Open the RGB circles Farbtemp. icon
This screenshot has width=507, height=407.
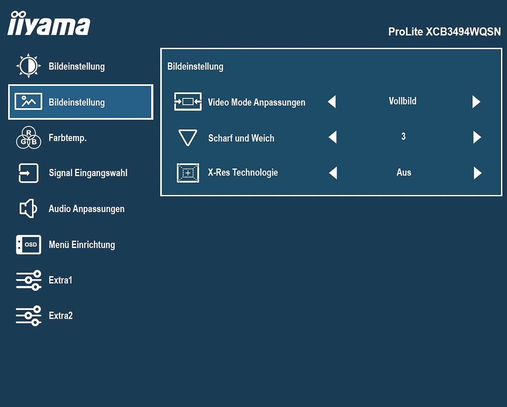tap(28, 138)
